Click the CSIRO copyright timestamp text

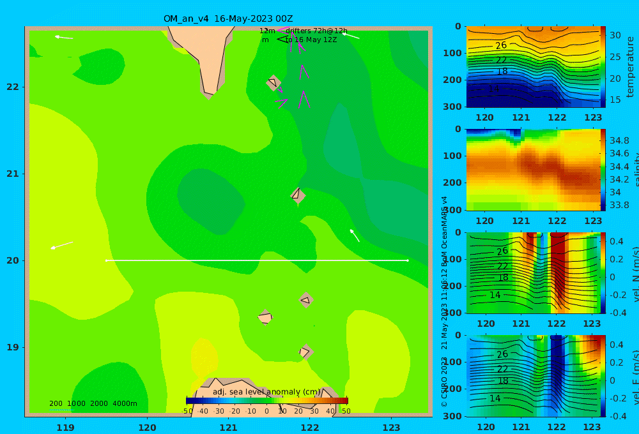[x=445, y=302]
